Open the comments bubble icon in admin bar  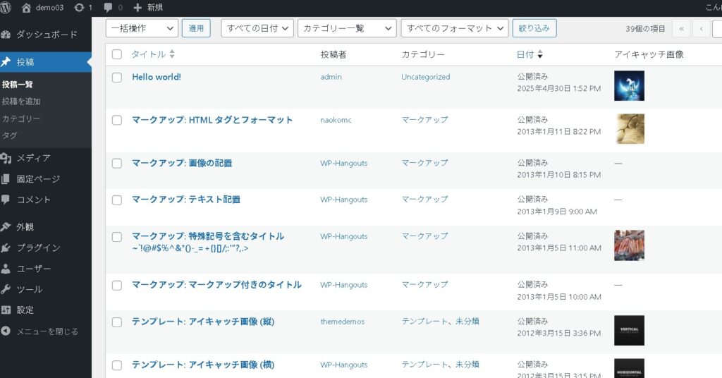click(108, 7)
